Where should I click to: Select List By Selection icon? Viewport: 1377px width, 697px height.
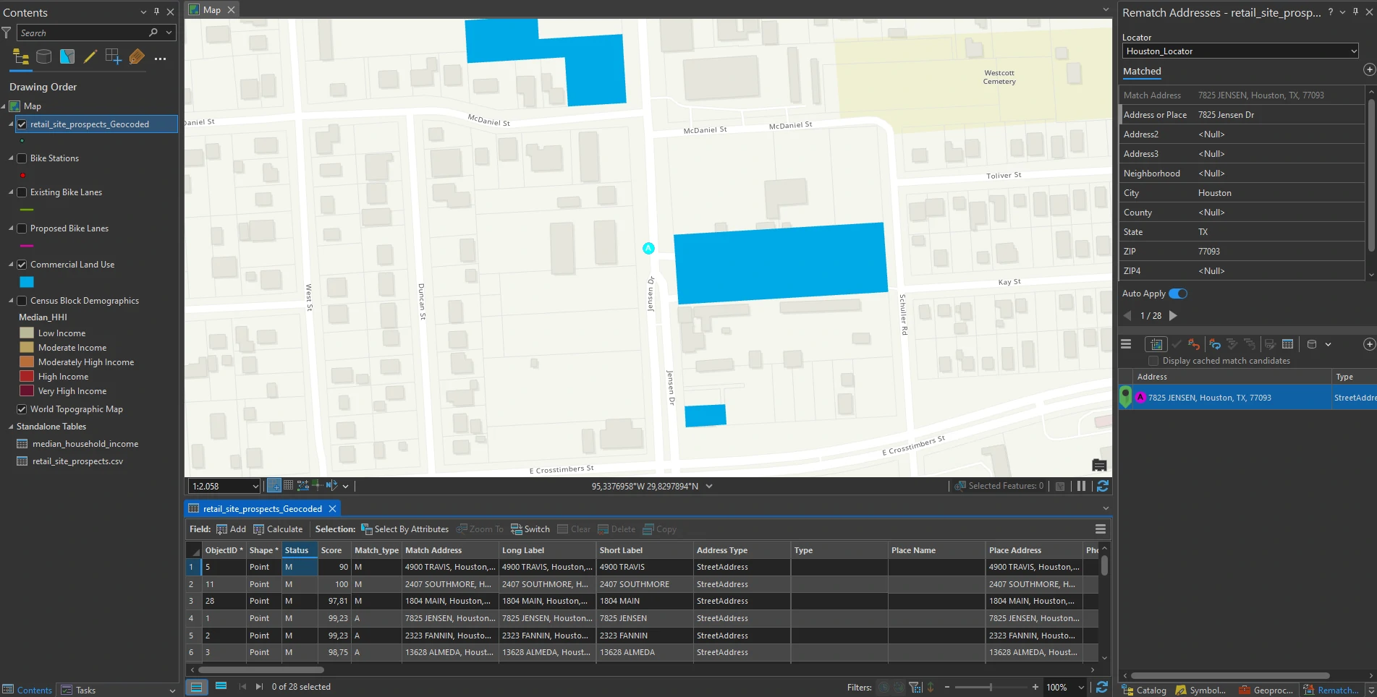point(67,57)
